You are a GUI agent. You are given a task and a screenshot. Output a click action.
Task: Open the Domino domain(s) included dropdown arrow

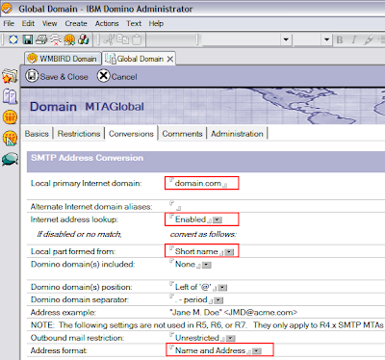tap(207, 265)
